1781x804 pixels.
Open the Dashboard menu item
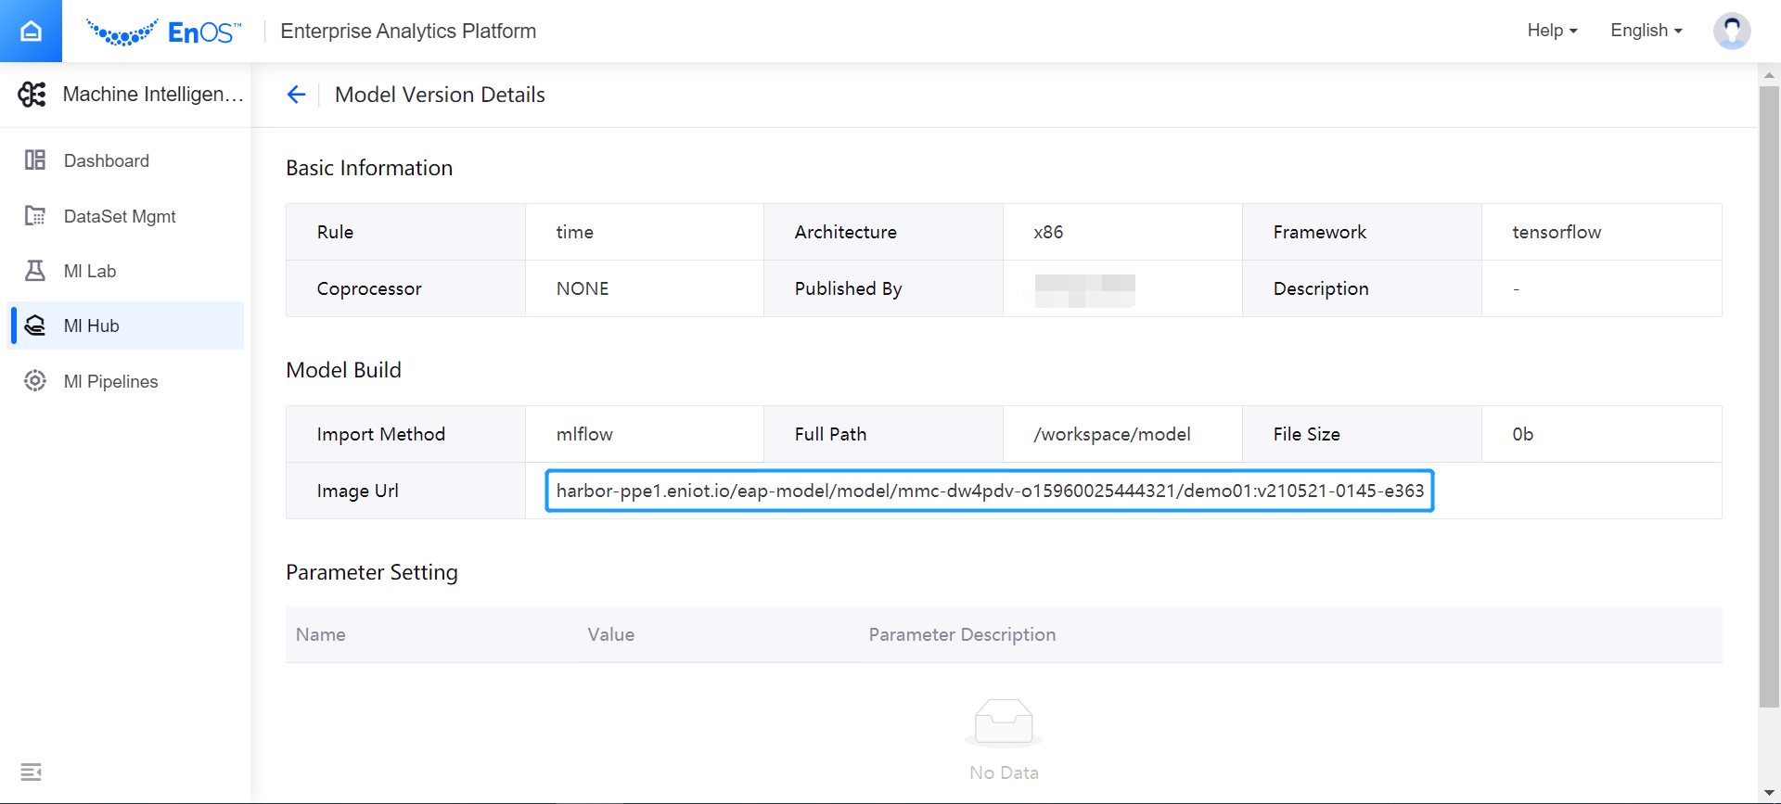point(107,160)
